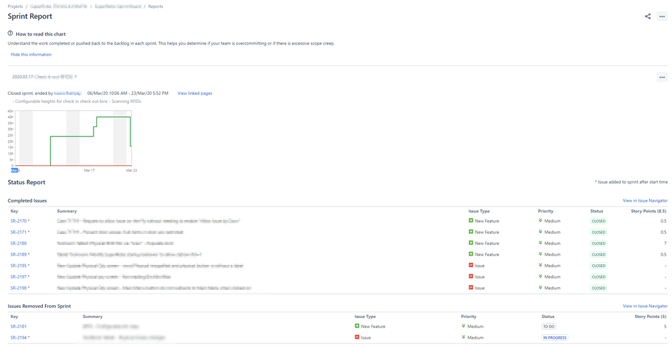This screenshot has height=351, width=672.
Task: Click Medium priority icon in SR-2170 row
Action: [540, 221]
